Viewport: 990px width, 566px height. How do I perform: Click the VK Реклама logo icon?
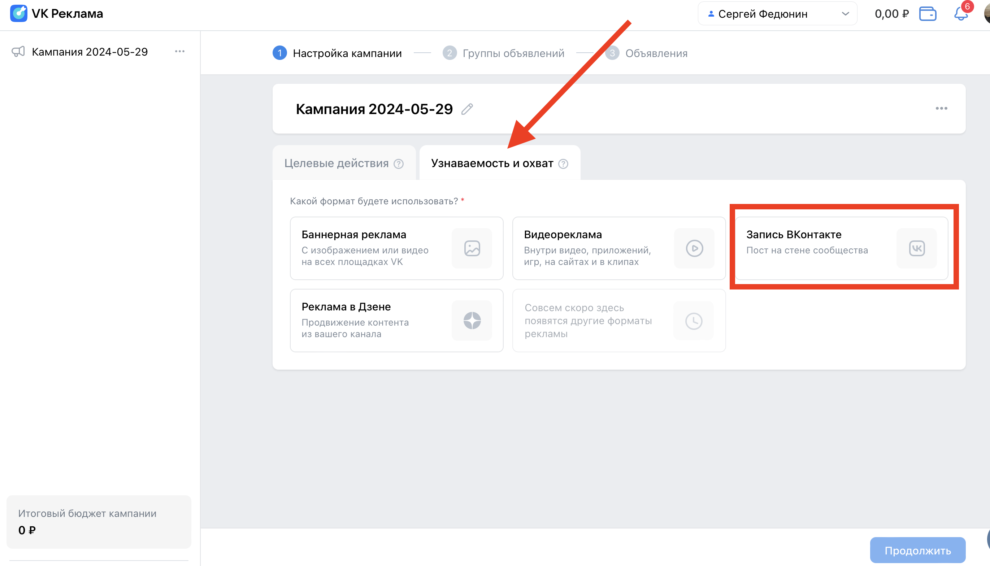(18, 14)
